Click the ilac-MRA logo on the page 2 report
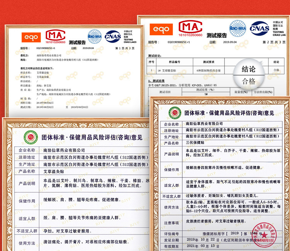 click(238, 28)
